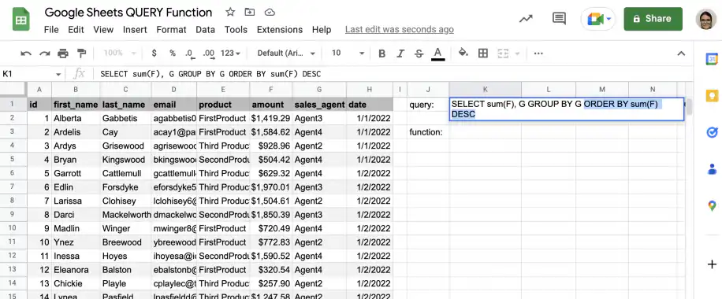
Task: Click the select-all corner box
Action: point(13,89)
